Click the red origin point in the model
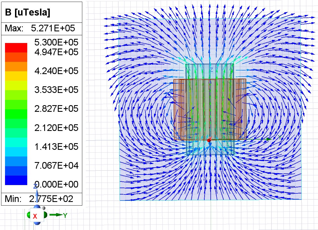This screenshot has height=230, width=318. coord(209,140)
